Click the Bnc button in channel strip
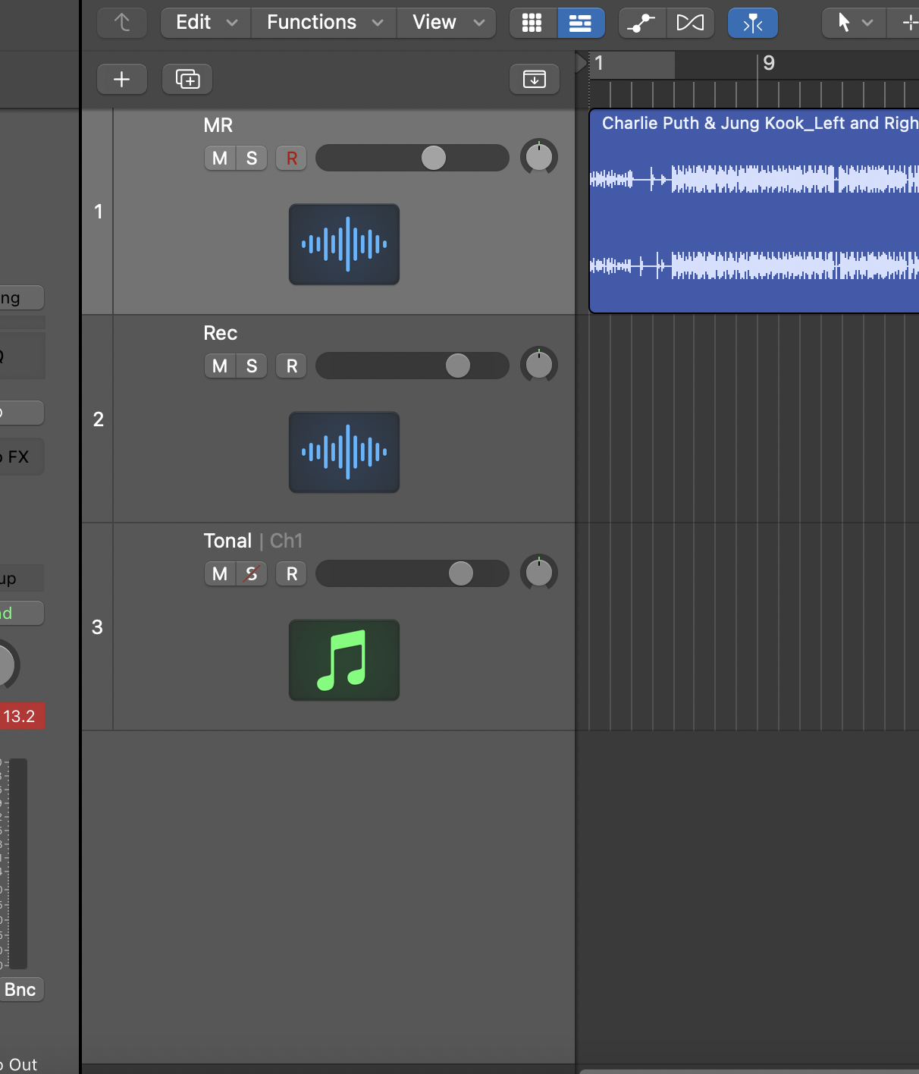The height and width of the screenshot is (1074, 919). pyautogui.click(x=20, y=990)
